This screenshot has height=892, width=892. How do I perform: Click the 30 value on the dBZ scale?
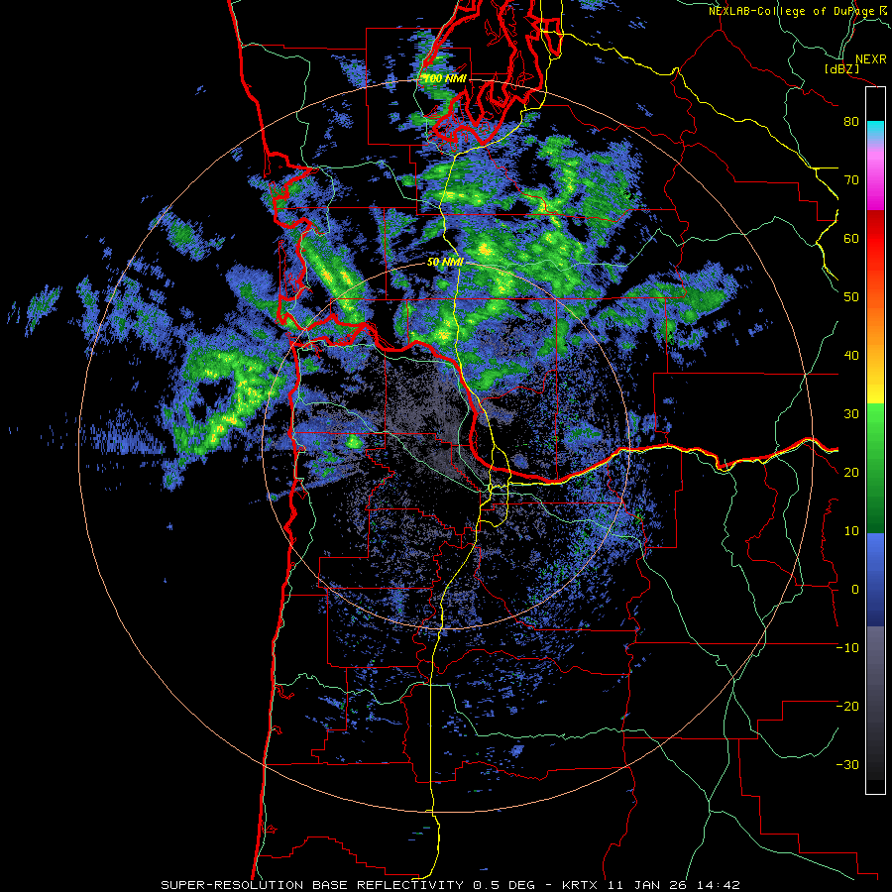click(851, 413)
